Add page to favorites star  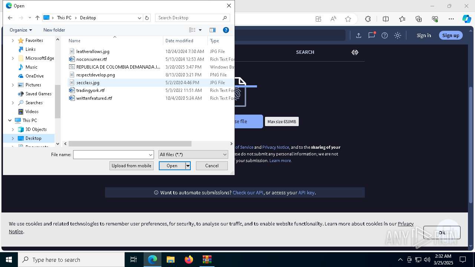tap(348, 19)
